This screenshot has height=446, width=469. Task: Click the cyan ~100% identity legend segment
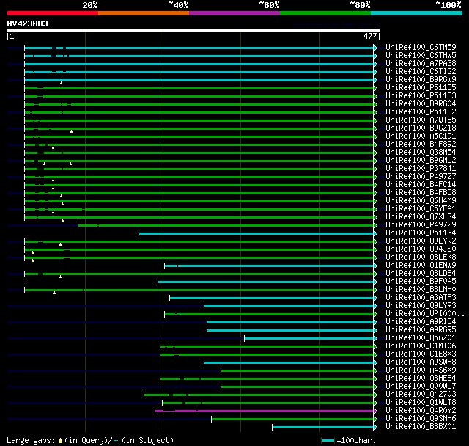click(x=416, y=12)
